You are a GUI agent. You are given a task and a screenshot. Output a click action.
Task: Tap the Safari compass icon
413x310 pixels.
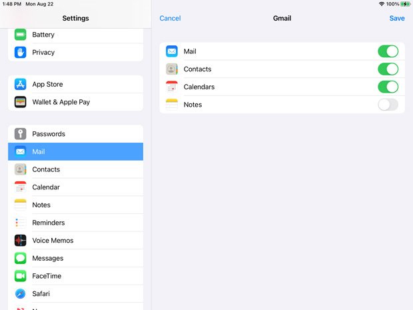coord(20,293)
